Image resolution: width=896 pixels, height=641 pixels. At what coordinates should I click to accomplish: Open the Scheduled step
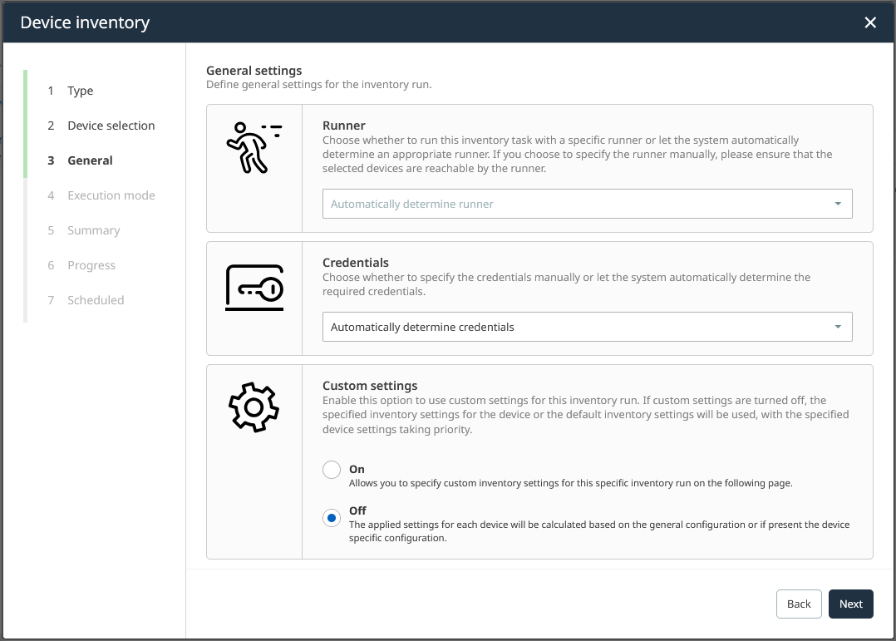(x=96, y=300)
